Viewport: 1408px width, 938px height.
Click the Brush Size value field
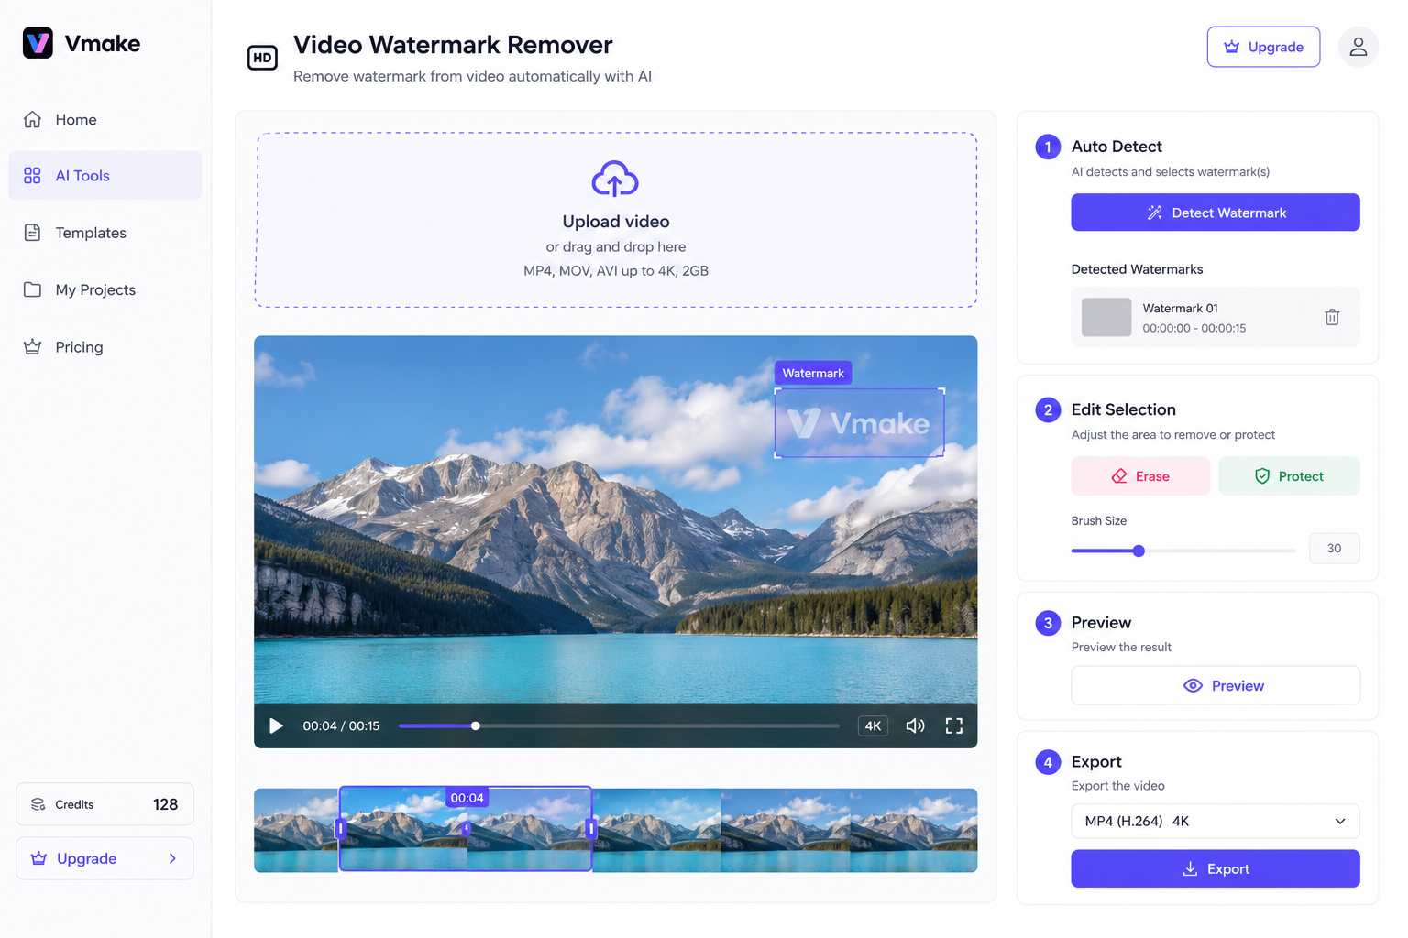pos(1334,549)
